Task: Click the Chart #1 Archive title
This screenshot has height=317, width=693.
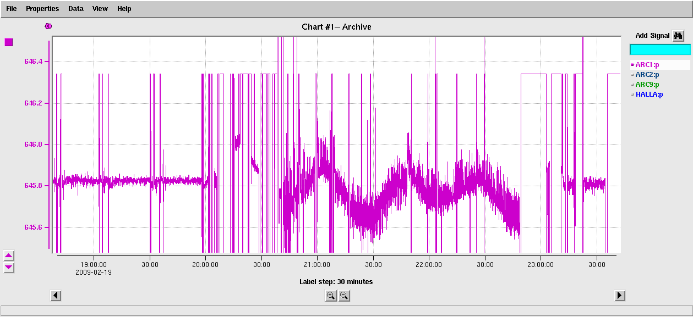Action: pyautogui.click(x=336, y=27)
